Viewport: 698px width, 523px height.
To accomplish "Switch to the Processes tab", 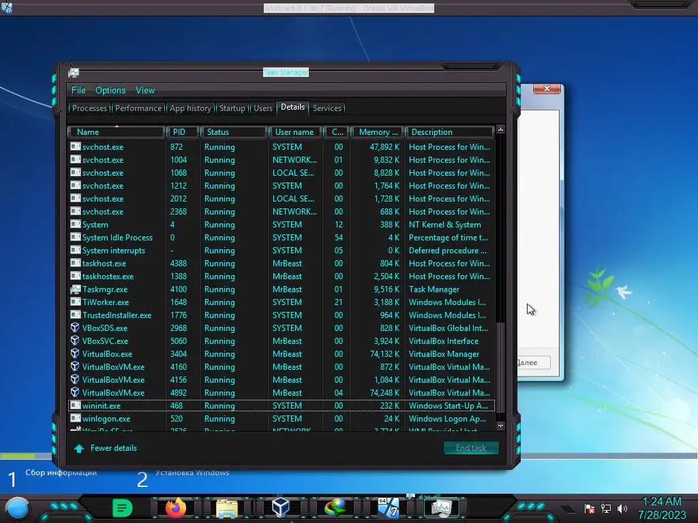I will [x=89, y=108].
